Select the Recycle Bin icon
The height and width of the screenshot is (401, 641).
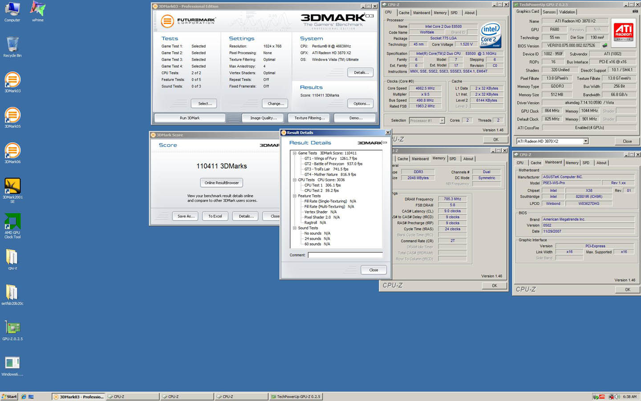click(12, 47)
